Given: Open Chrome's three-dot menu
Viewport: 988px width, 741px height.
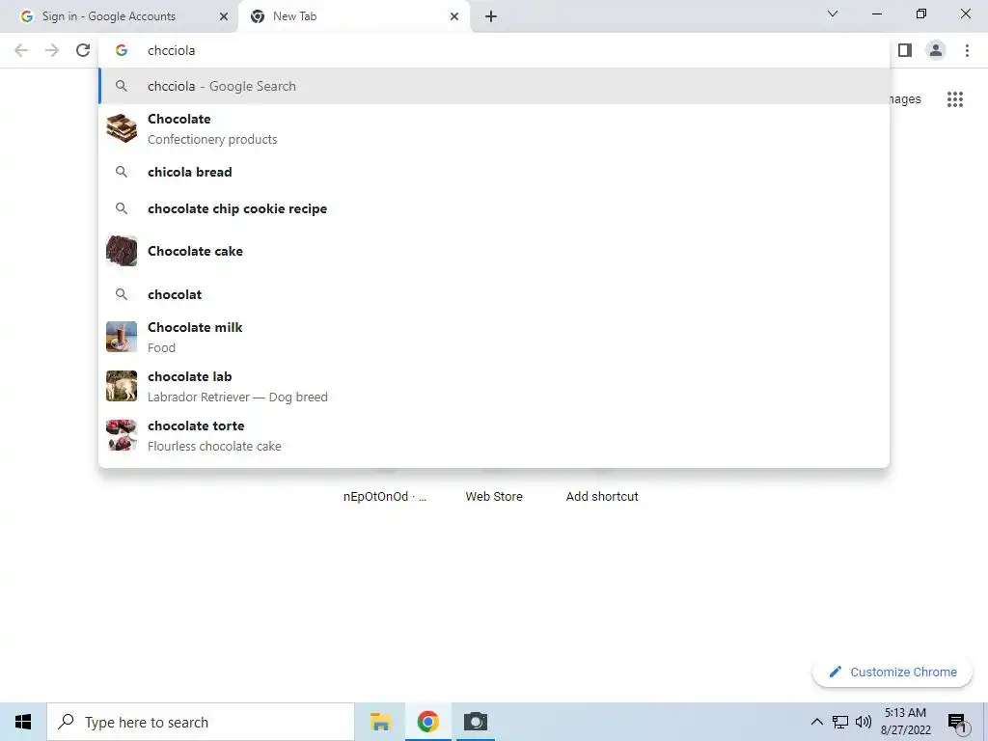Looking at the screenshot, I should point(967,50).
